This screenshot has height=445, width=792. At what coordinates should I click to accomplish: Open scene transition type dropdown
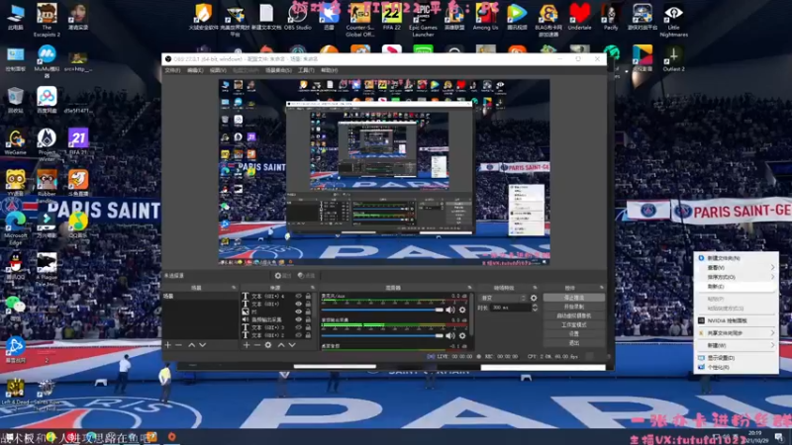pyautogui.click(x=503, y=299)
